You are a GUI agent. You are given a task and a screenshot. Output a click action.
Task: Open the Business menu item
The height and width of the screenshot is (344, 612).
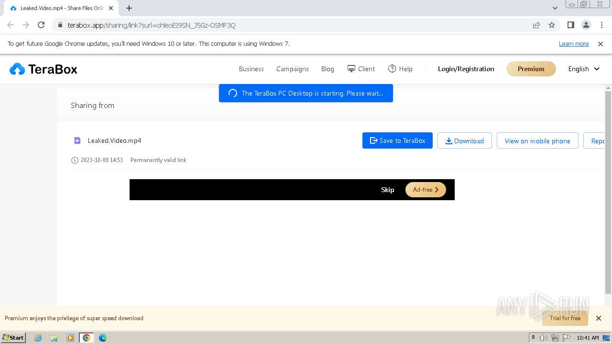tap(251, 69)
